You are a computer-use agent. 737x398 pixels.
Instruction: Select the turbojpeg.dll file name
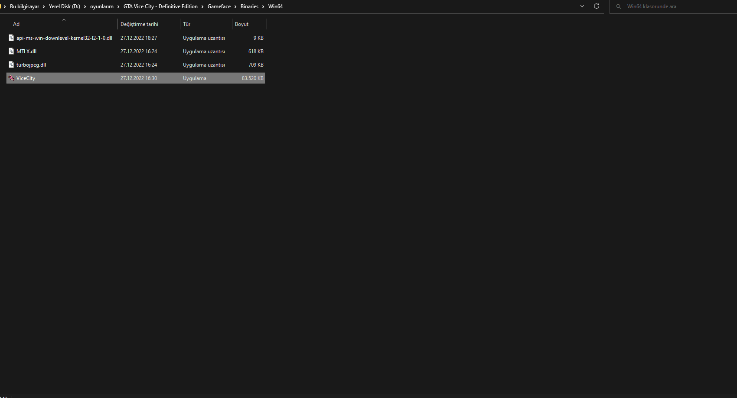click(x=31, y=65)
